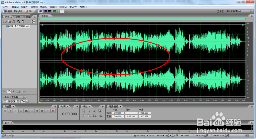The height and width of the screenshot is (139, 256).
Task: Open the 传送器 panel options arrow
Action: click(x=55, y=107)
